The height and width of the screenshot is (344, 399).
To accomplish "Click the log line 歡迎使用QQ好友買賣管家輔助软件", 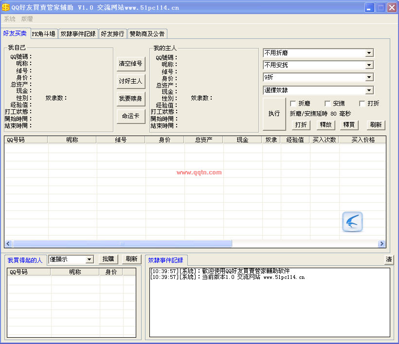I will coord(220,271).
